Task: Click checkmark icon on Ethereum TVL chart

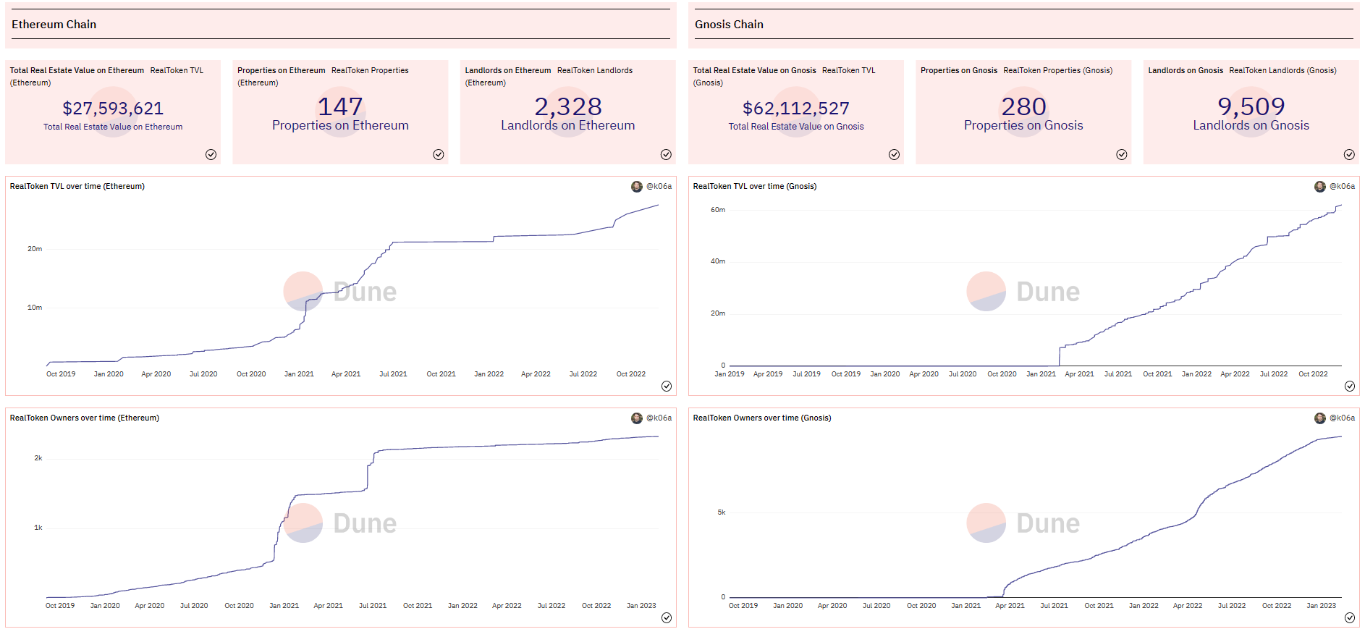Action: click(x=667, y=386)
